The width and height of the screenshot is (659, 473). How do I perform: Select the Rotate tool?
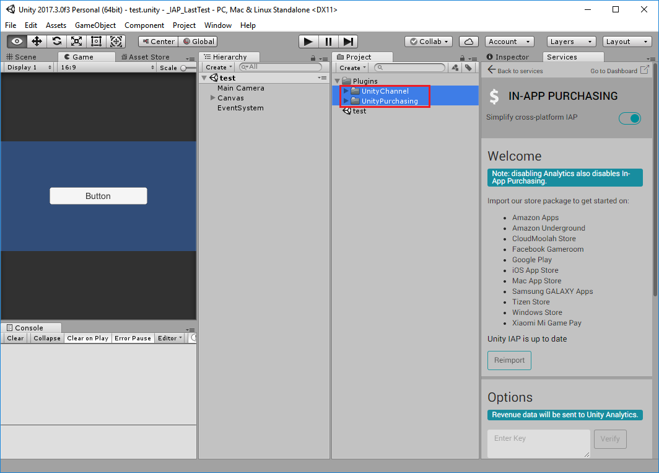pos(57,41)
